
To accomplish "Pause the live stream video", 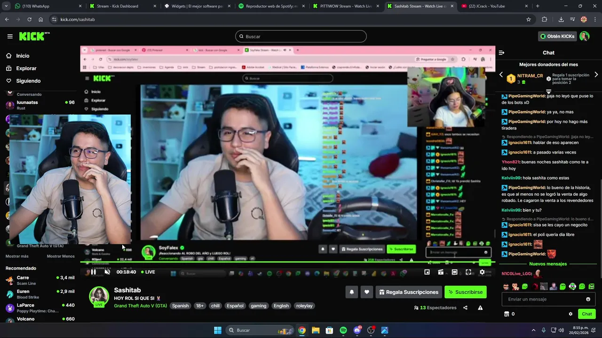I will pos(93,272).
